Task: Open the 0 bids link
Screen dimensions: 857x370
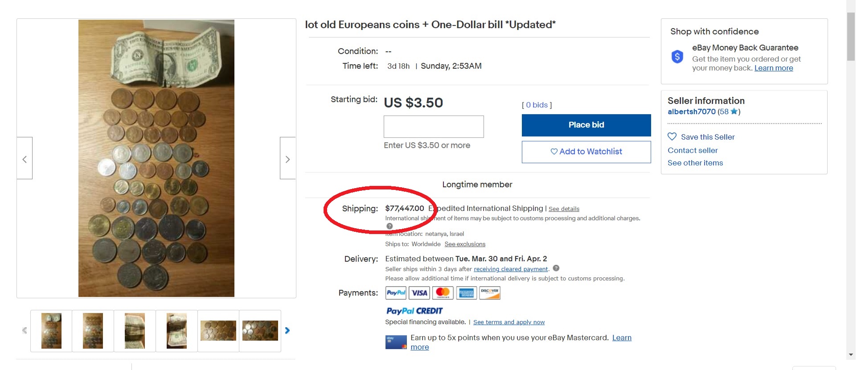Action: click(537, 105)
